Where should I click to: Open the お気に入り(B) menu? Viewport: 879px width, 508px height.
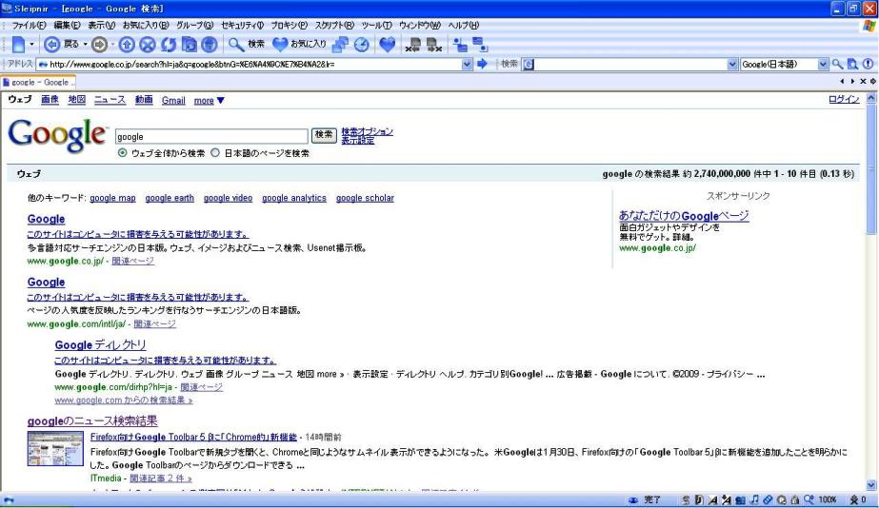click(x=146, y=25)
